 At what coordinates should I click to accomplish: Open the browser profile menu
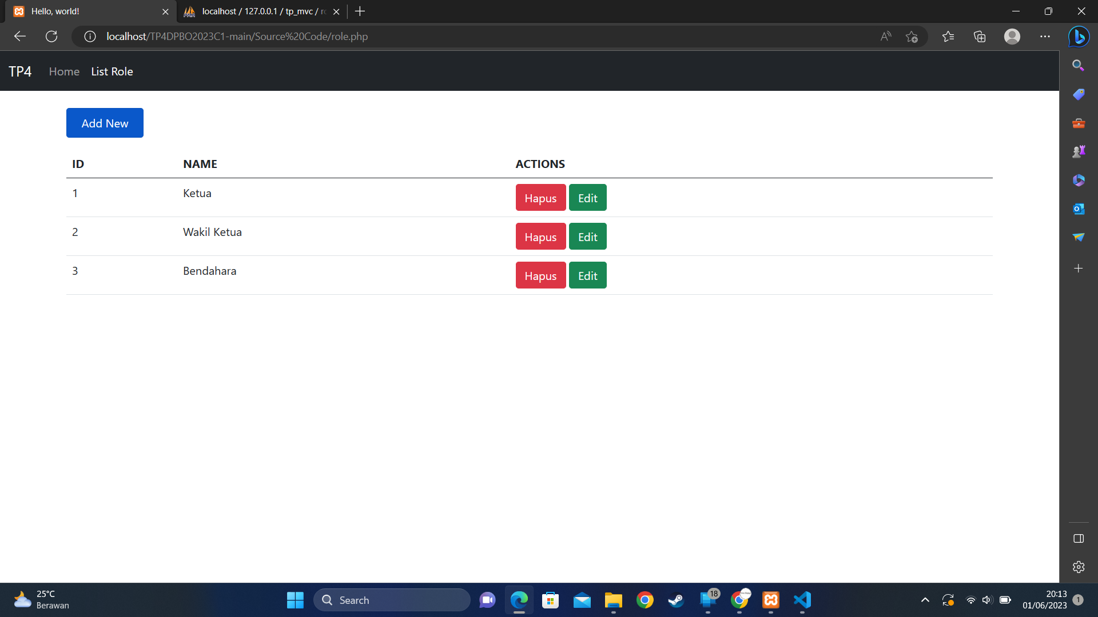1012,37
